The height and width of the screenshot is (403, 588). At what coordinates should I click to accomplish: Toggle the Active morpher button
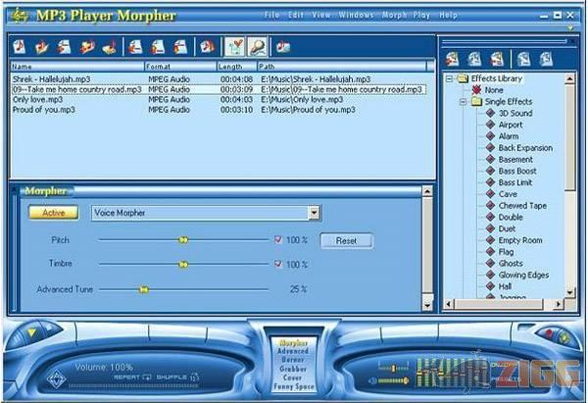(x=53, y=212)
